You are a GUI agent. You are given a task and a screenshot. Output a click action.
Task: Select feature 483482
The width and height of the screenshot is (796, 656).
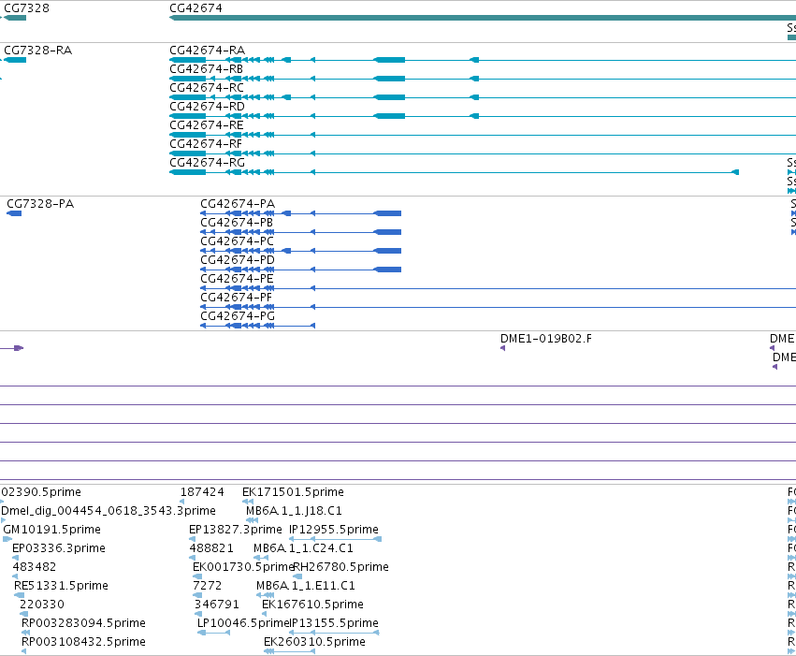tap(35, 567)
